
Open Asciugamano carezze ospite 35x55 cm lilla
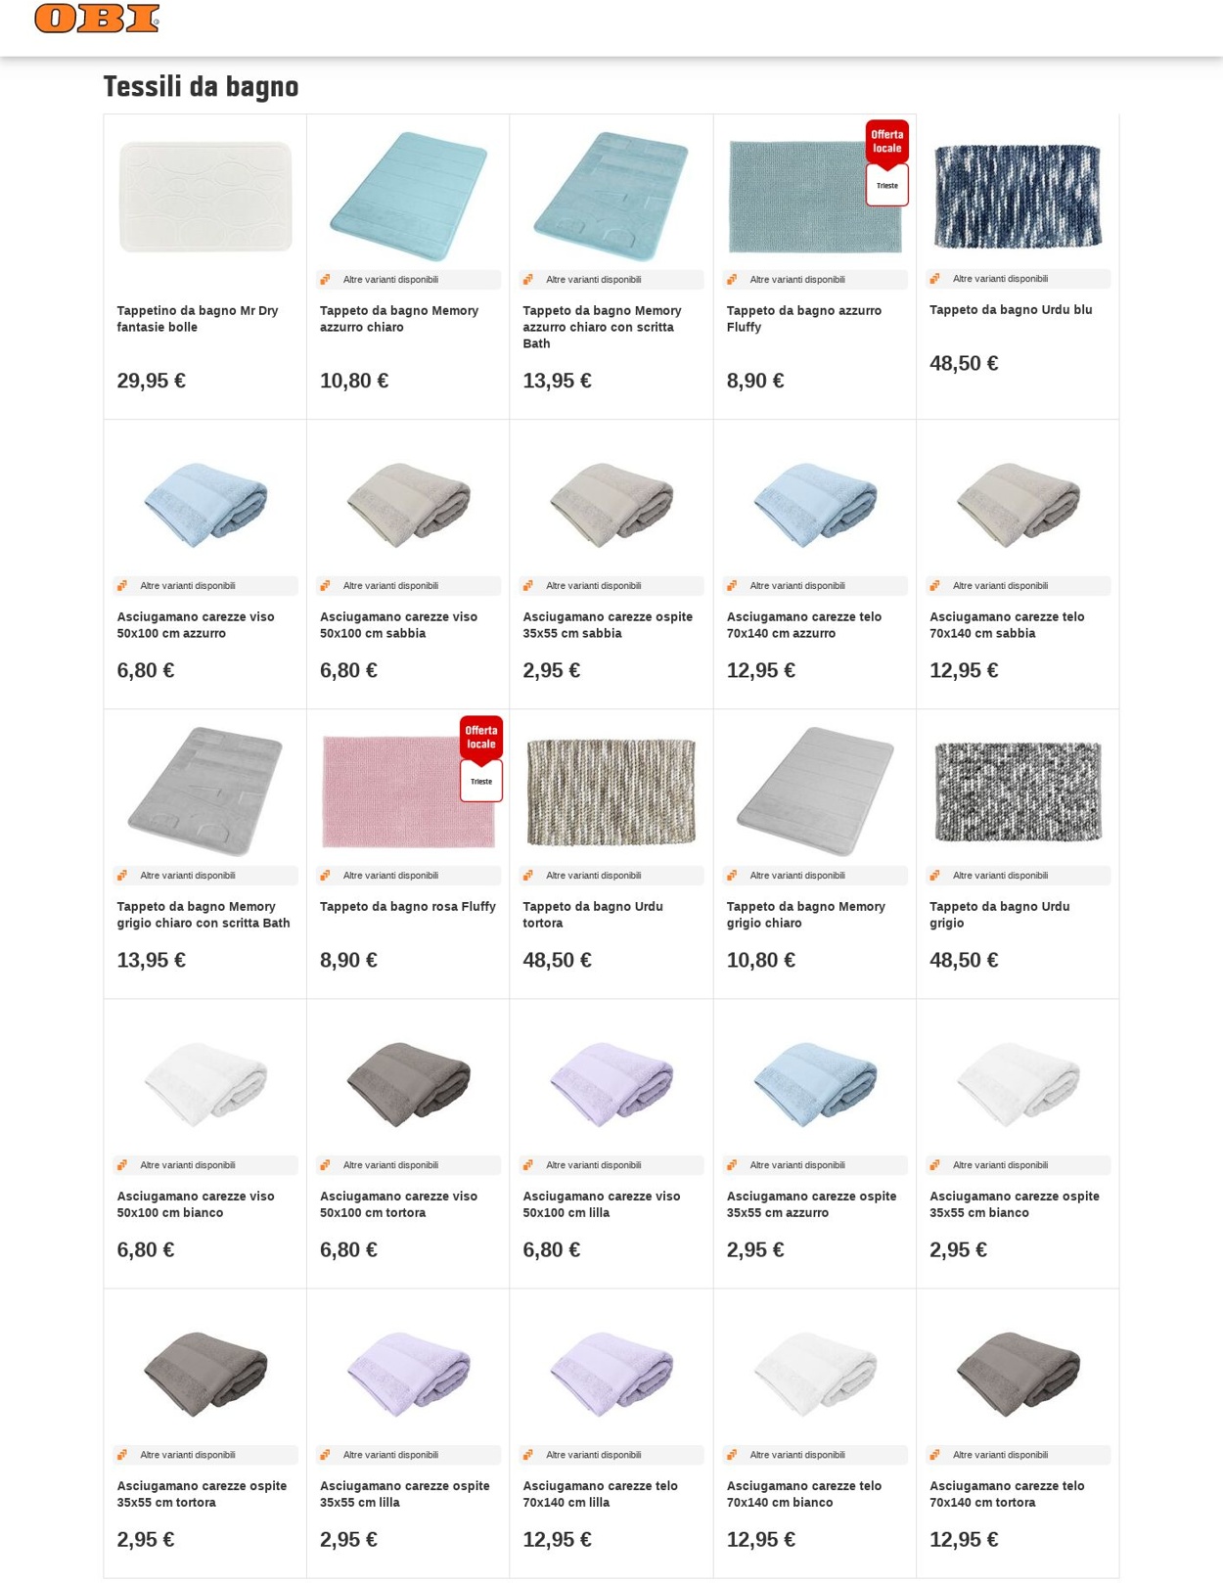point(405,1494)
